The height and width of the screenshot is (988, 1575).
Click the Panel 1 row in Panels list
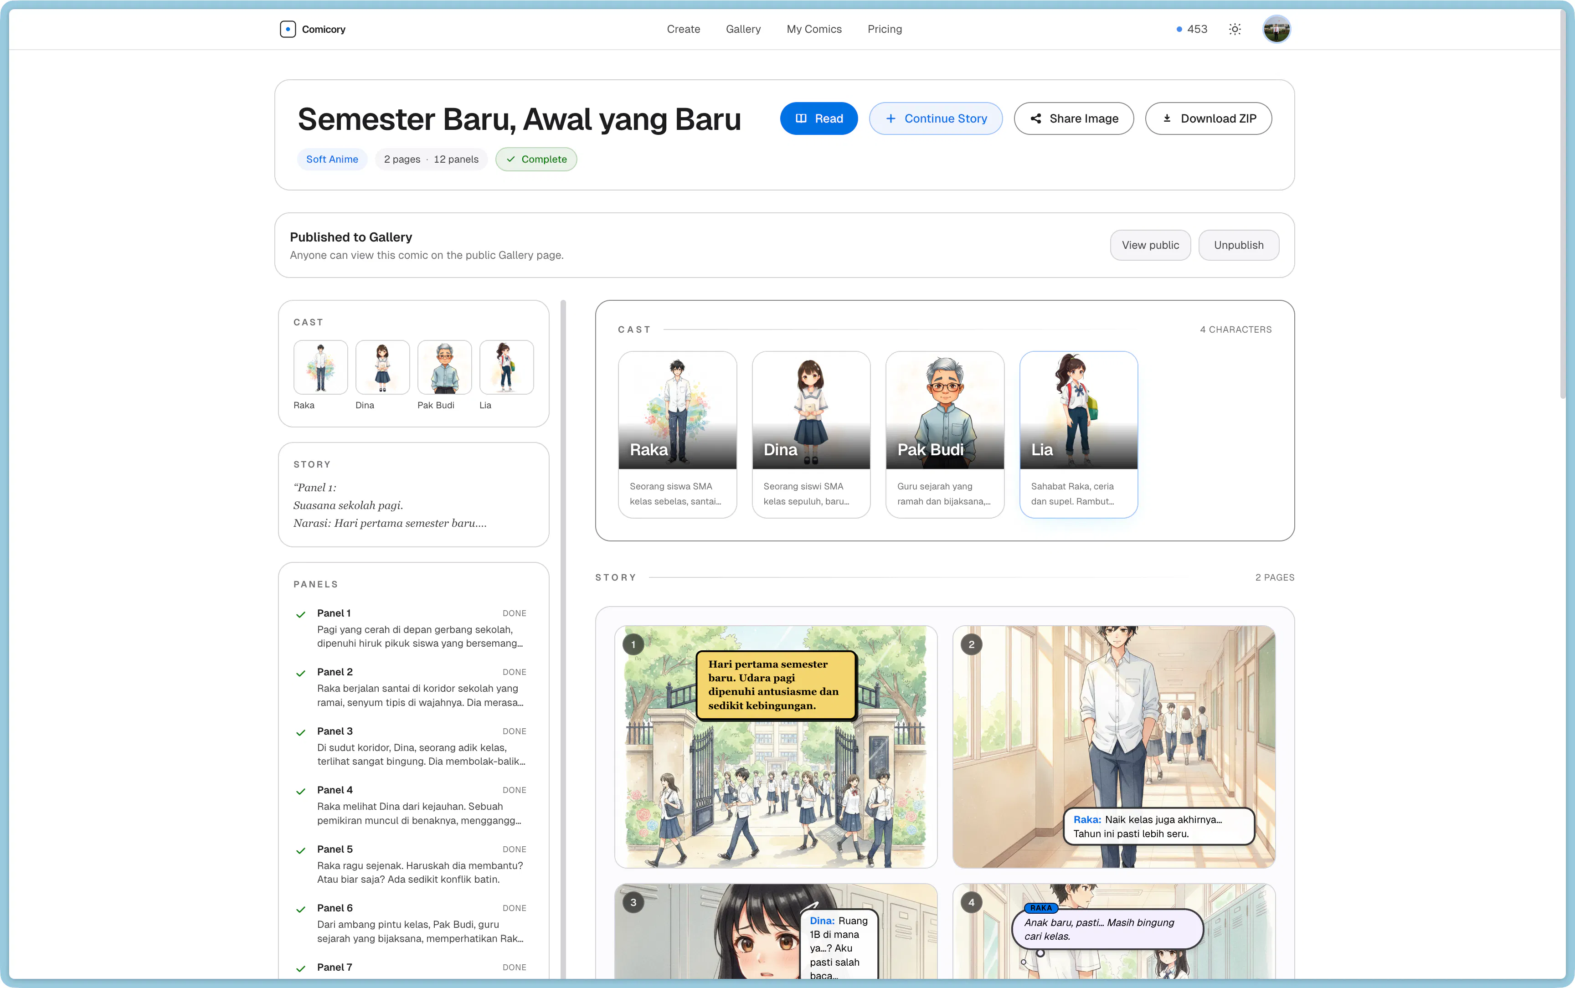click(x=413, y=628)
